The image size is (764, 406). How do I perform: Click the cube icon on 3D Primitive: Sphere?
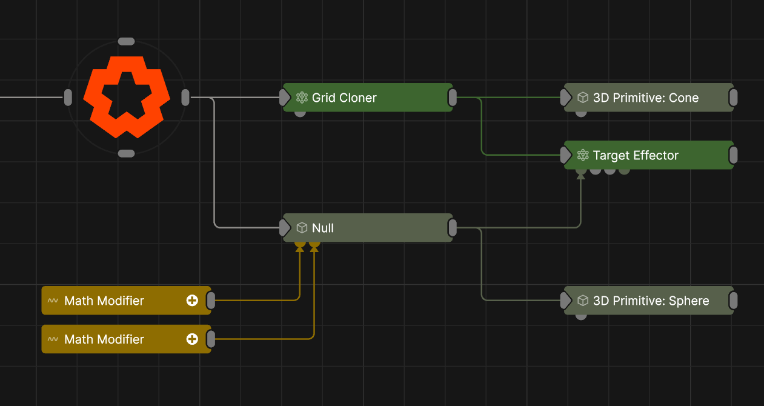point(583,301)
